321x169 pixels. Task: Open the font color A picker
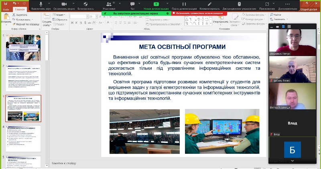coord(108,22)
